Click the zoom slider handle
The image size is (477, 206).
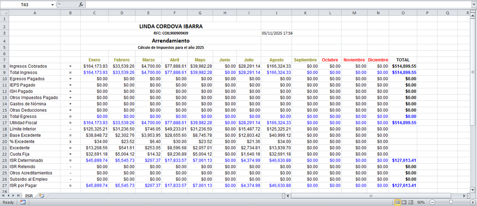451,203
